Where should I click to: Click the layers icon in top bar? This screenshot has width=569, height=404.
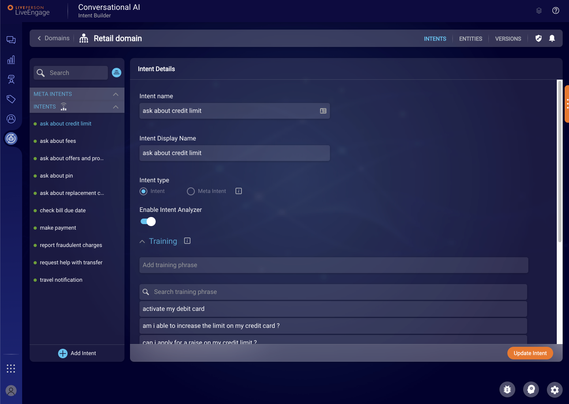(539, 11)
